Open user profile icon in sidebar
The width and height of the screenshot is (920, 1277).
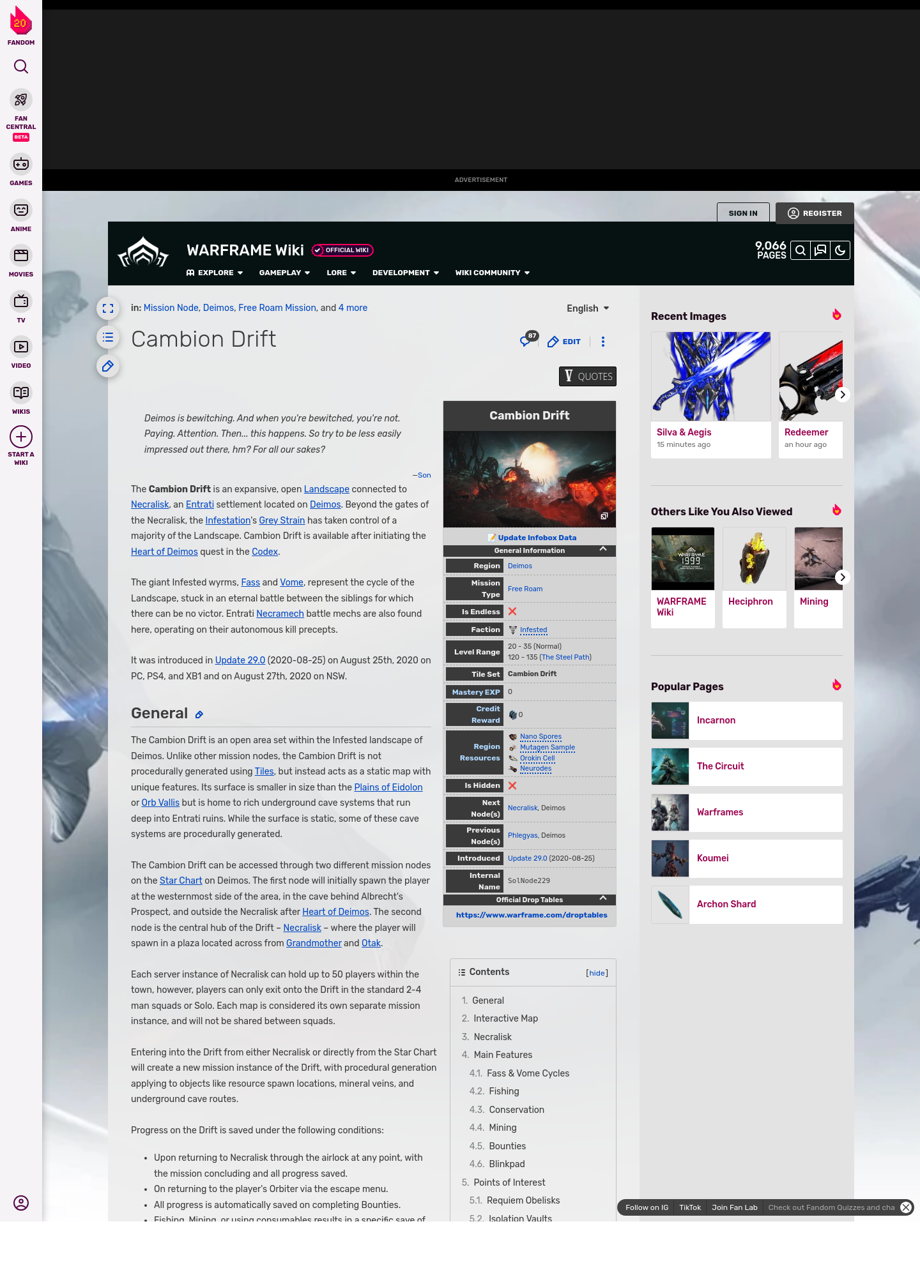click(x=21, y=1203)
